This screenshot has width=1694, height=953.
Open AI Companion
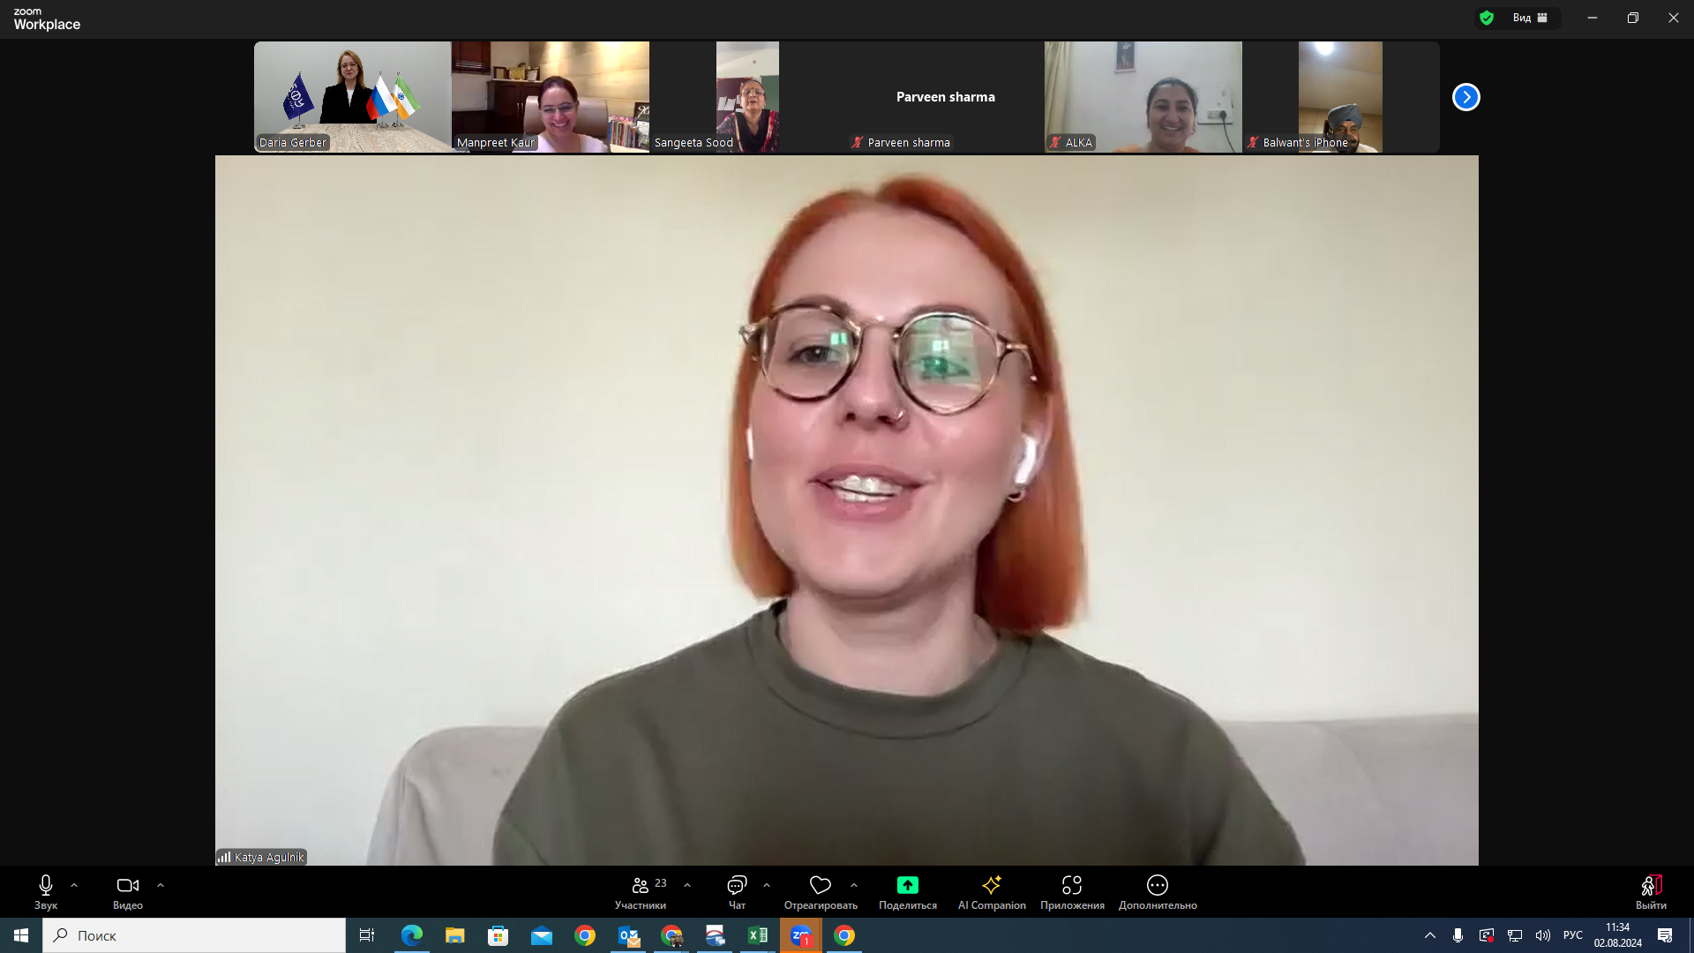[x=992, y=892]
